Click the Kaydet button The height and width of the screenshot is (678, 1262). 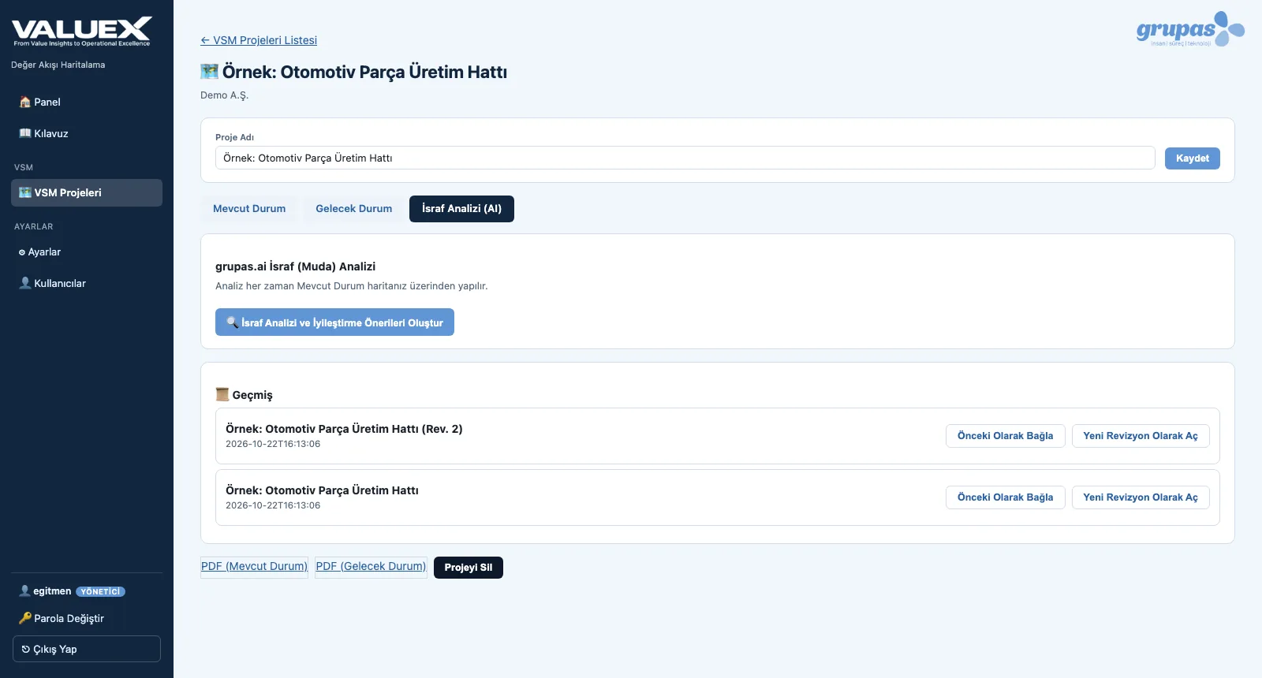1192,158
